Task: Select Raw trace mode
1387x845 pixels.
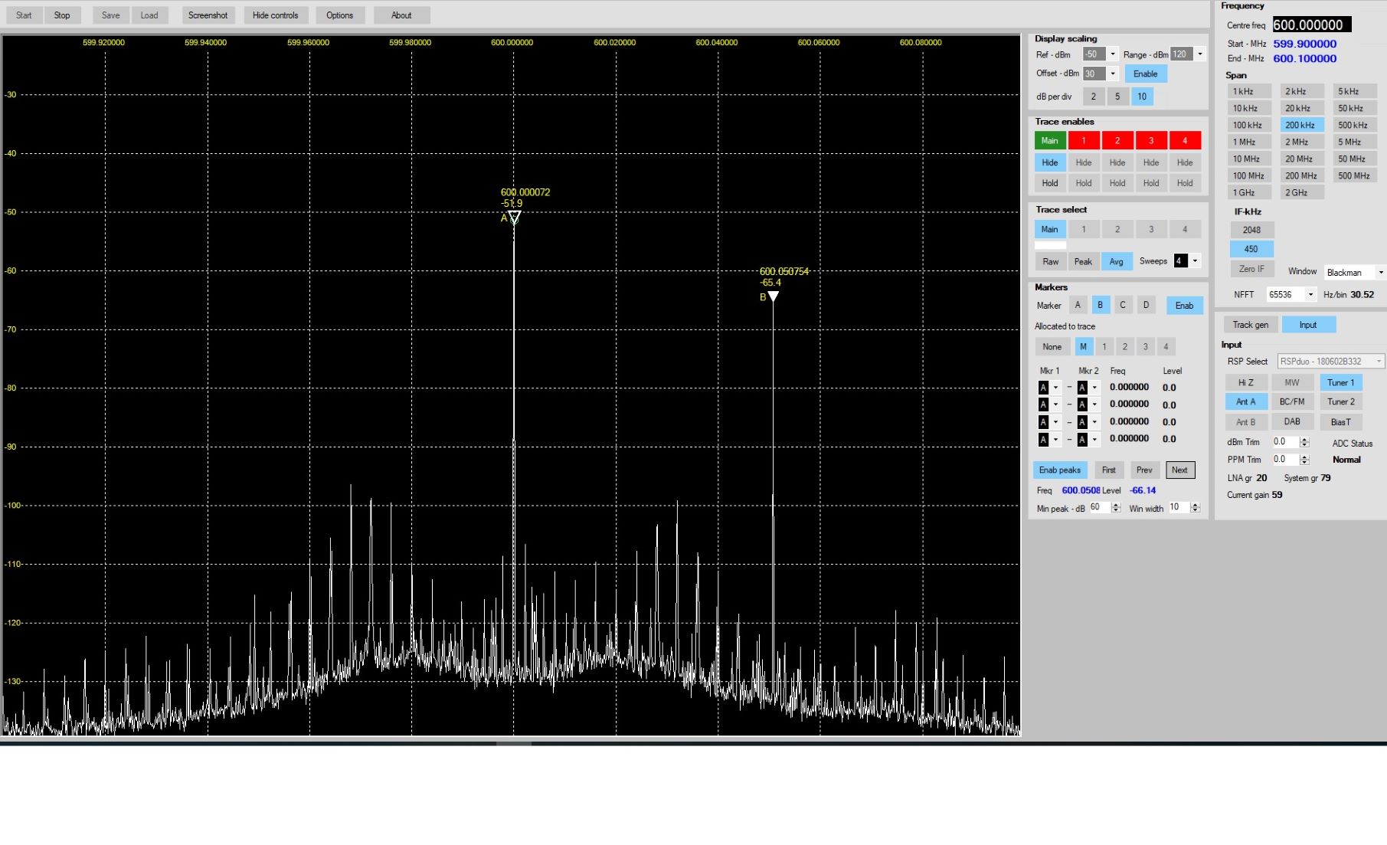Action: coord(1051,261)
